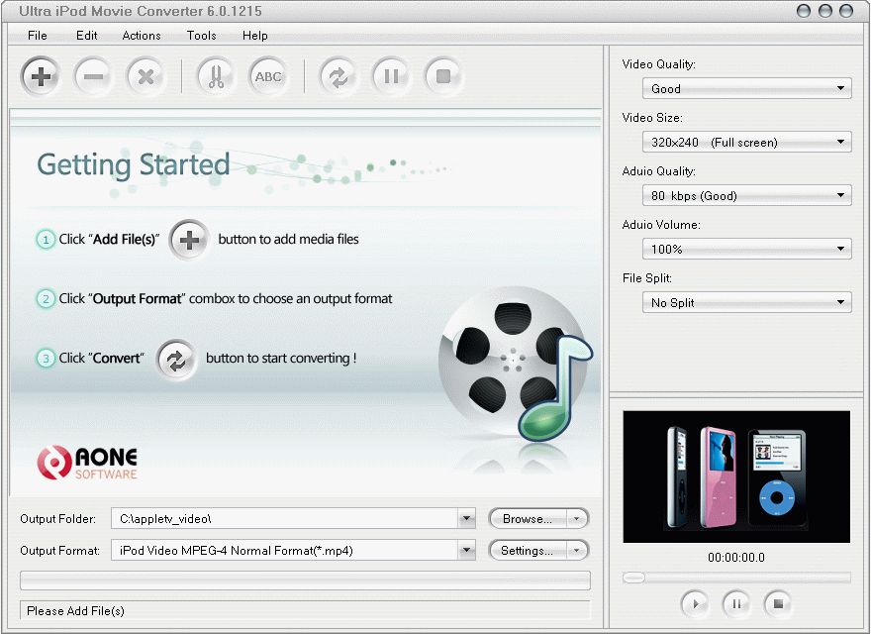This screenshot has height=634, width=871.
Task: Stop the preview player
Action: pos(778,603)
